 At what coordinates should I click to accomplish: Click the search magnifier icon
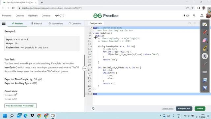[x=194, y=16]
